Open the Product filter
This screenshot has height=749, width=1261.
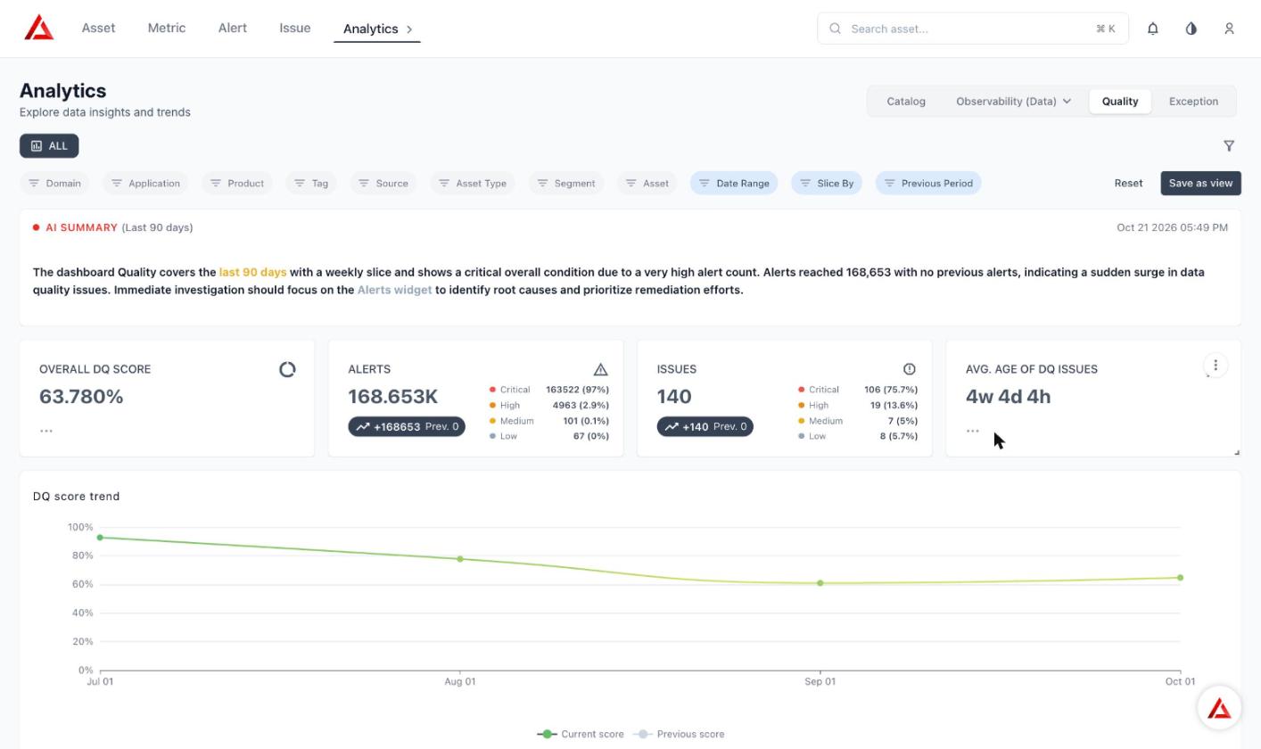tap(237, 183)
